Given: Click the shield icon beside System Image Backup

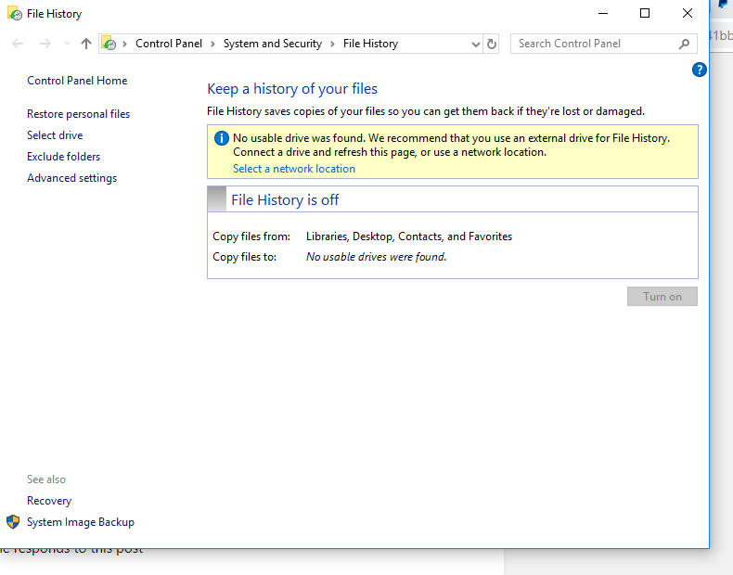Looking at the screenshot, I should [x=13, y=522].
